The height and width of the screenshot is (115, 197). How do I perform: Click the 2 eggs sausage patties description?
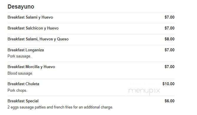tap(60, 107)
